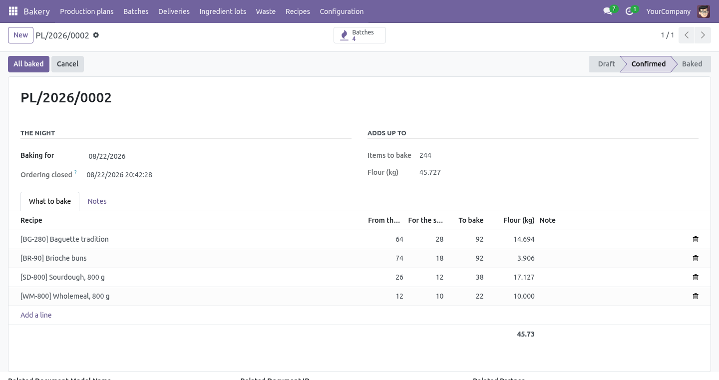Open the Deliveries menu
This screenshot has height=380, width=719.
(174, 11)
